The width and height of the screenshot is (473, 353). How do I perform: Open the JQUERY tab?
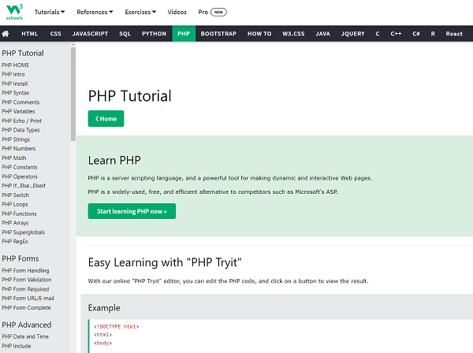pyautogui.click(x=352, y=34)
